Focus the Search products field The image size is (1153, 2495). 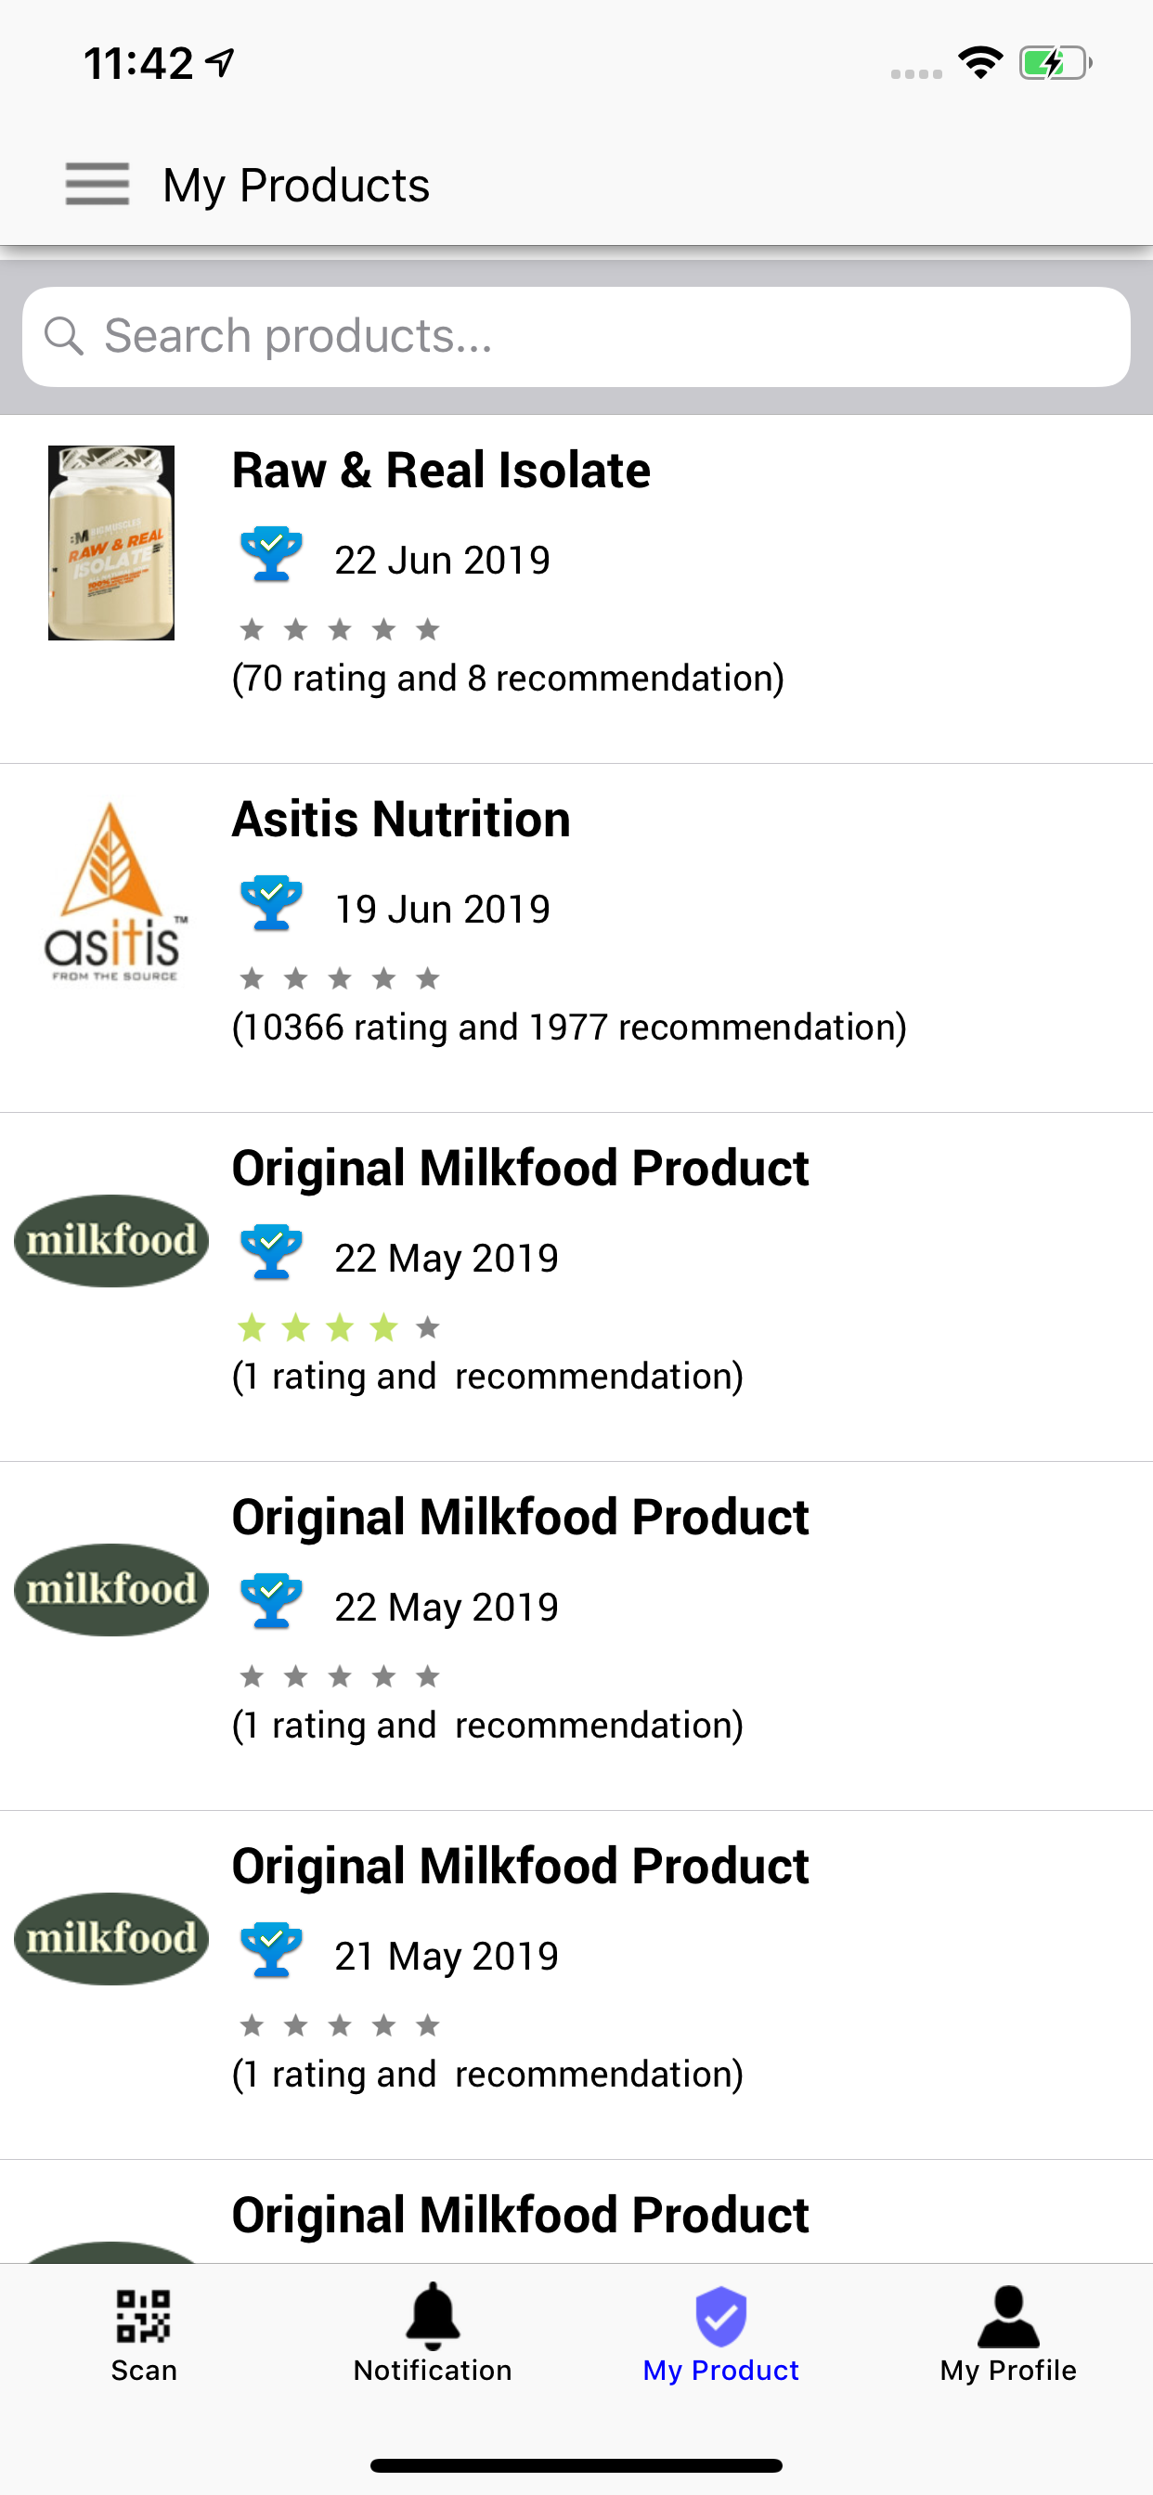[x=601, y=336]
